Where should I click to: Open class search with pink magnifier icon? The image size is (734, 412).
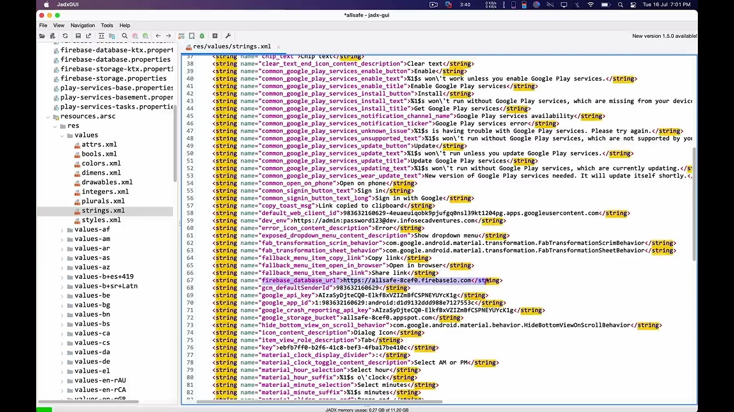pyautogui.click(x=135, y=36)
